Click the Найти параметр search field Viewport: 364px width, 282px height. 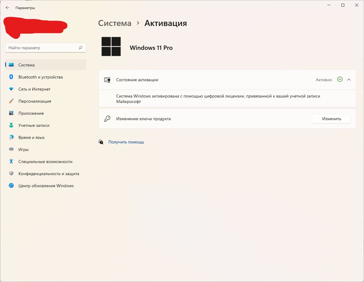tap(46, 48)
